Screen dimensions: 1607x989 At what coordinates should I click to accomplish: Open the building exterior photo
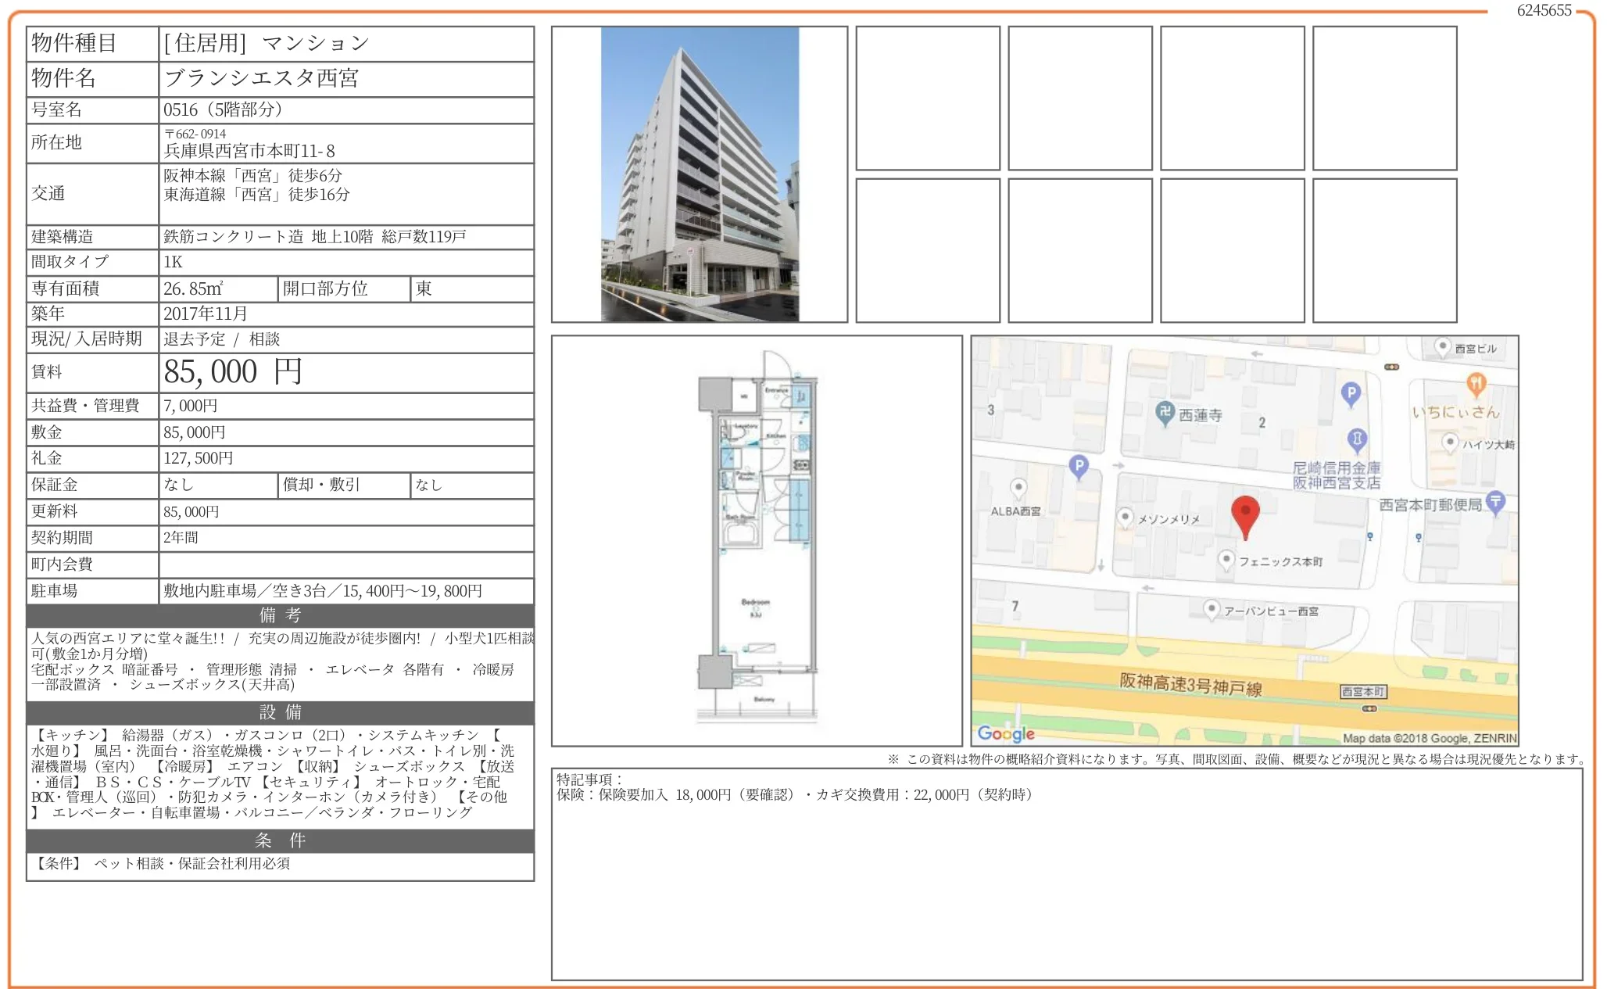coord(700,174)
